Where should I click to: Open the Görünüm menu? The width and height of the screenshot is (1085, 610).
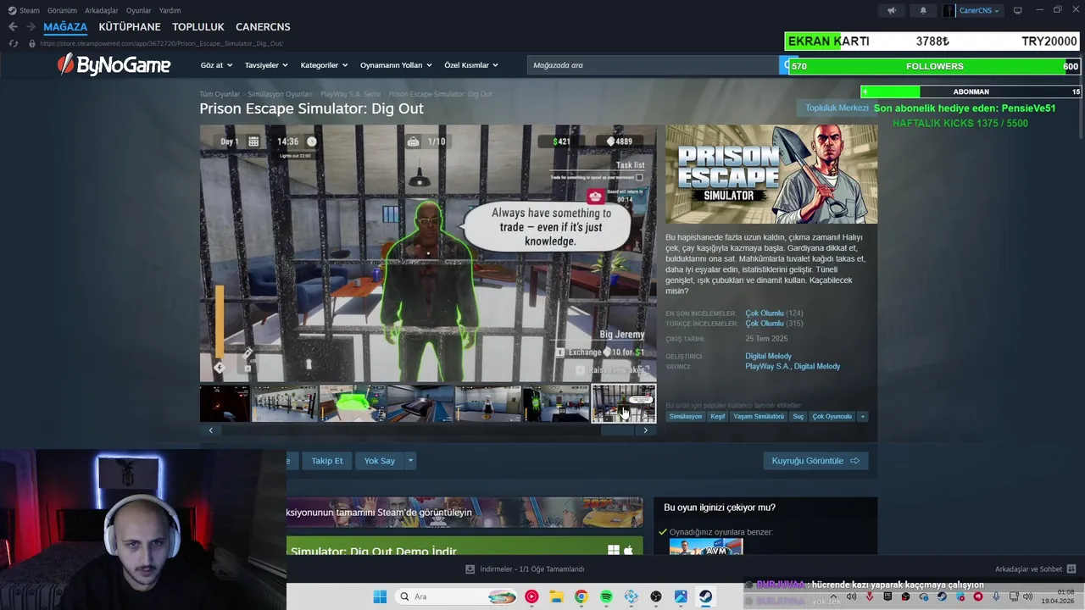pyautogui.click(x=62, y=10)
